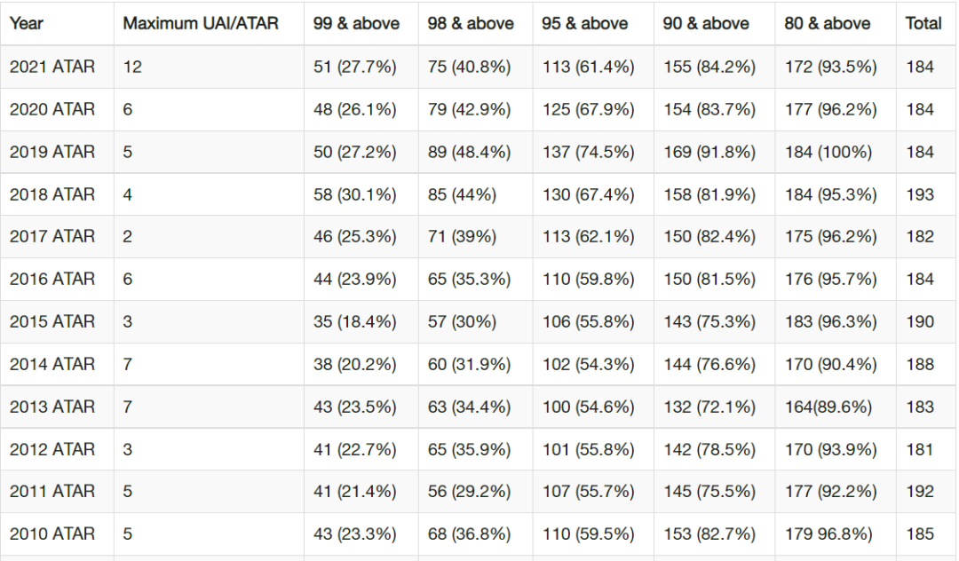Select the 80 & above column header
The image size is (959, 561).
828,23
